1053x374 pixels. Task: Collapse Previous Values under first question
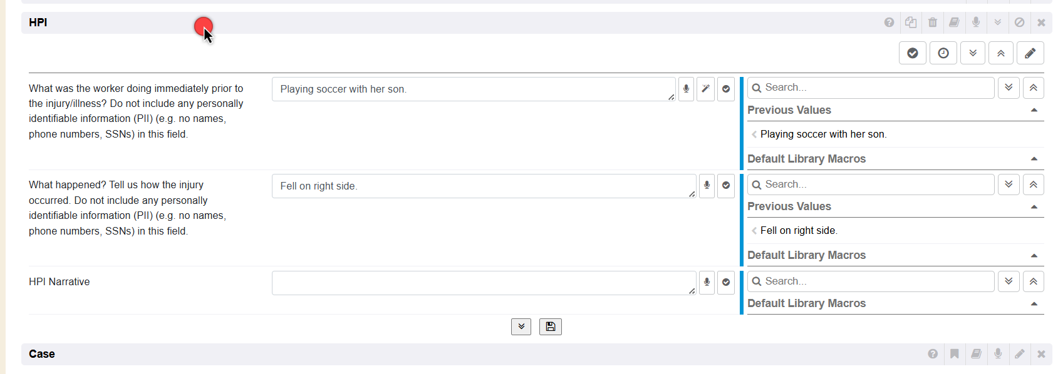(1034, 110)
